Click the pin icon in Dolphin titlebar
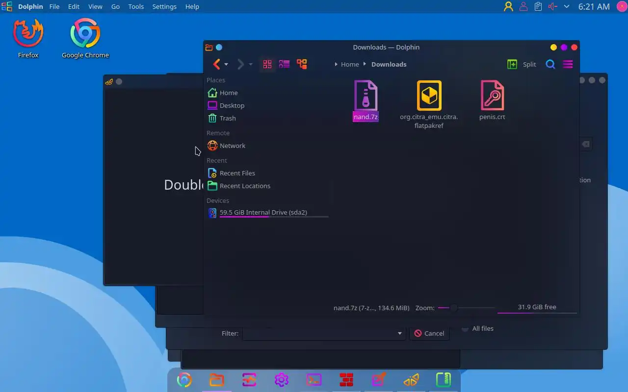This screenshot has width=628, height=392. point(219,48)
